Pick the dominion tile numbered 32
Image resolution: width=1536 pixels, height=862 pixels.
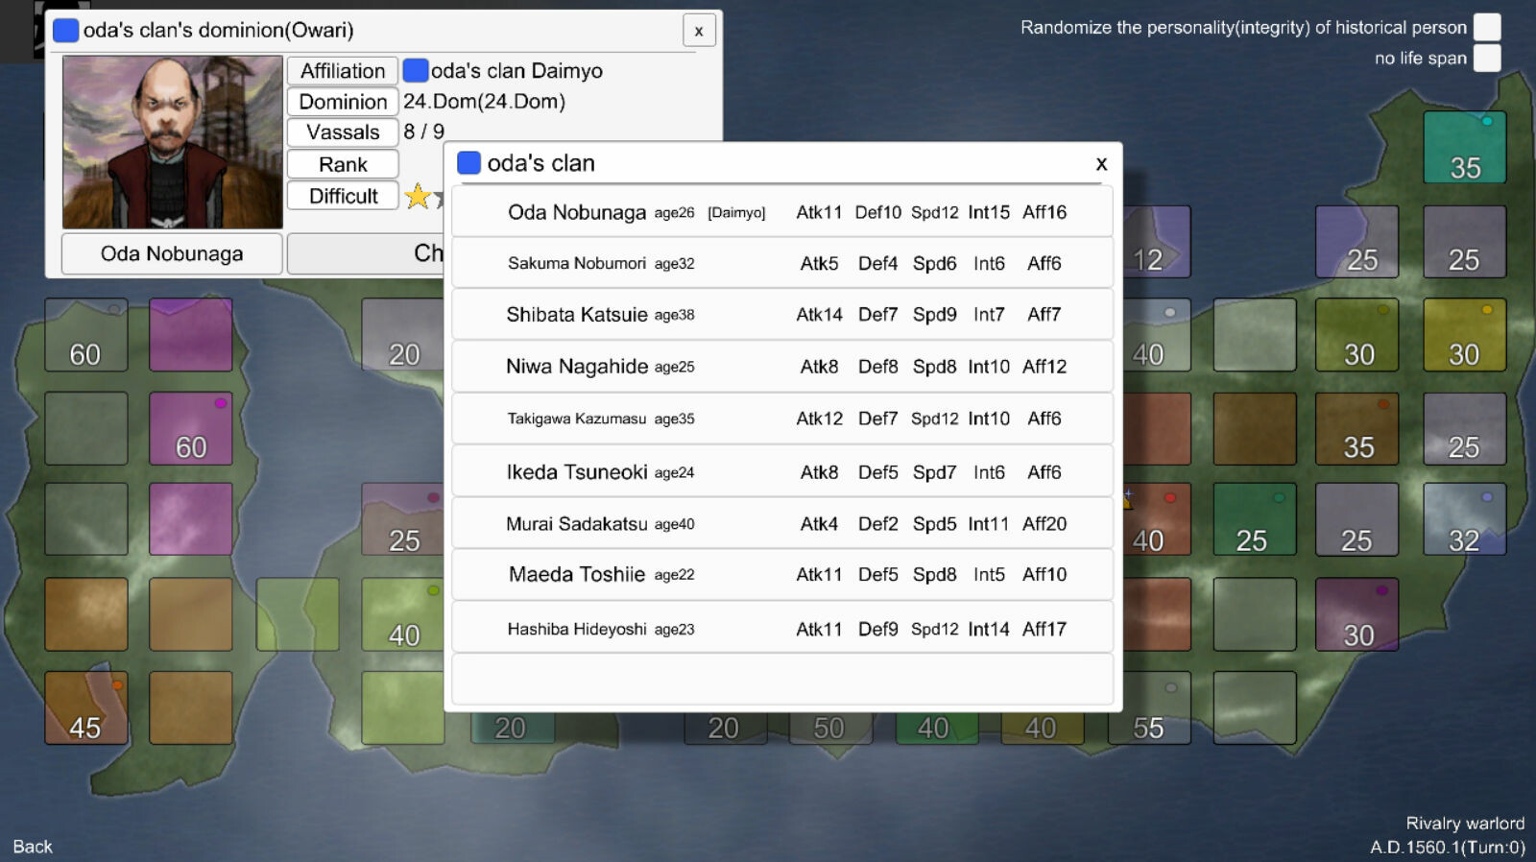click(x=1464, y=519)
